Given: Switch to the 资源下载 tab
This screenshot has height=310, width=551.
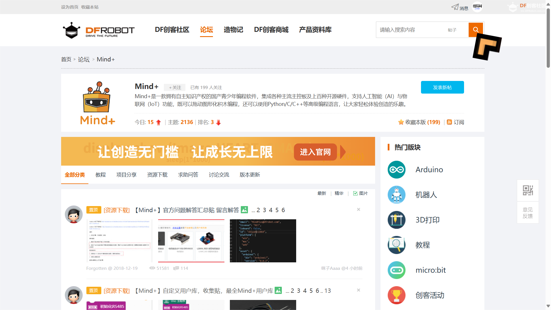Looking at the screenshot, I should (157, 175).
